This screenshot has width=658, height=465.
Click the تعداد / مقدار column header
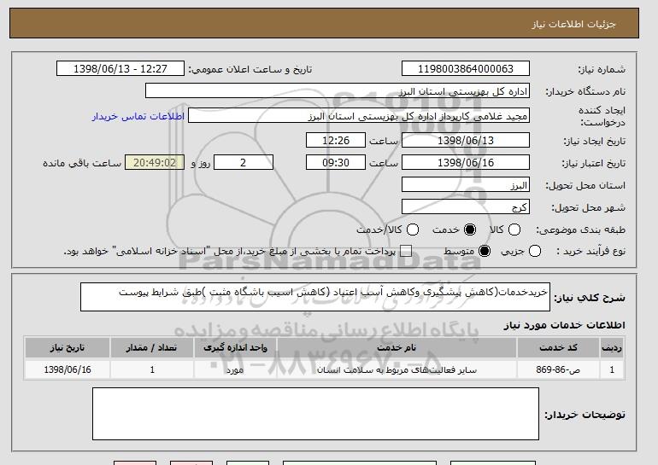(x=151, y=348)
